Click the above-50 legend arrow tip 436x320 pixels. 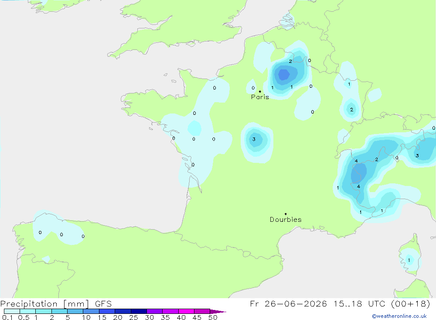pos(218,312)
